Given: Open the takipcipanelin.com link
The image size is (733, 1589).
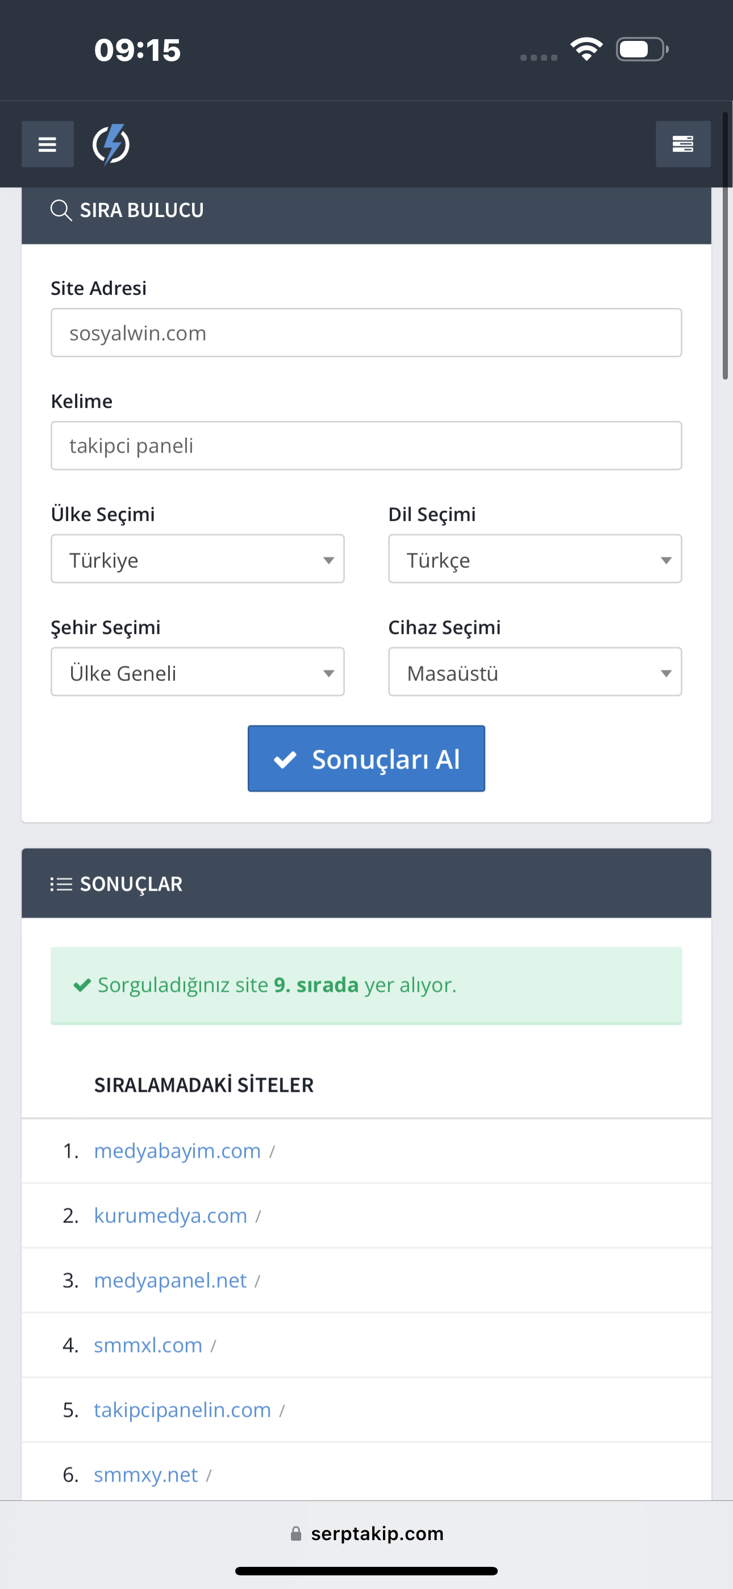Looking at the screenshot, I should click(182, 1409).
